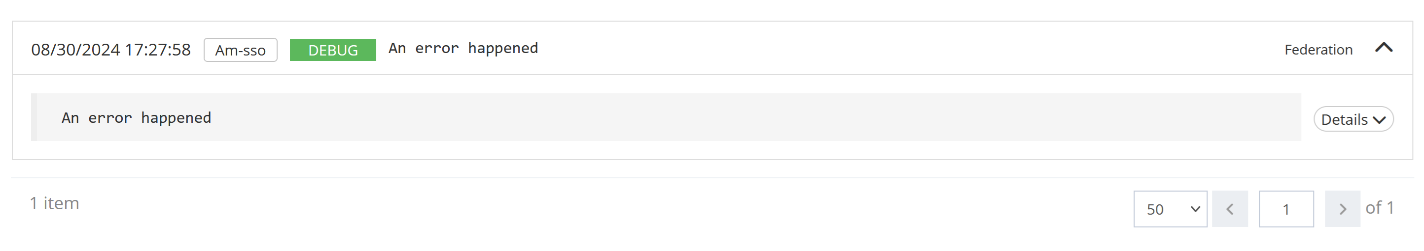
Task: Go to the next page arrow
Action: point(1342,209)
